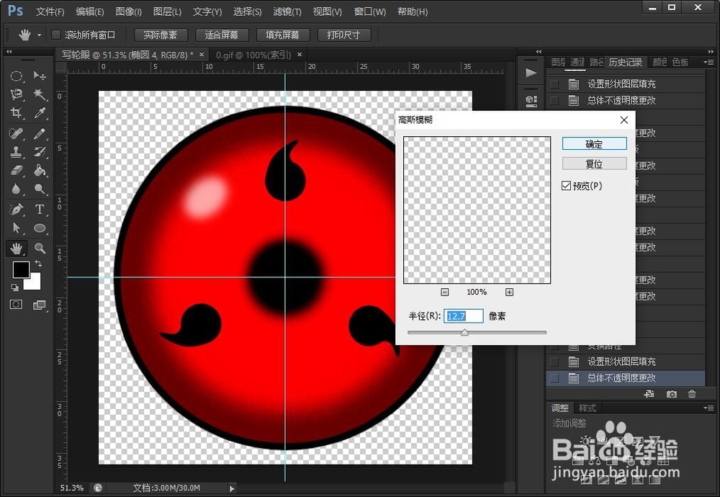Click the 打印尺寸 button
The height and width of the screenshot is (497, 720).
click(x=343, y=35)
